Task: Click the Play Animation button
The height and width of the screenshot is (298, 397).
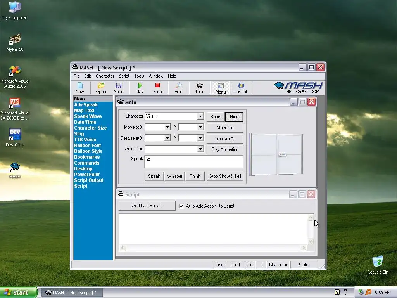Action: coord(225,149)
